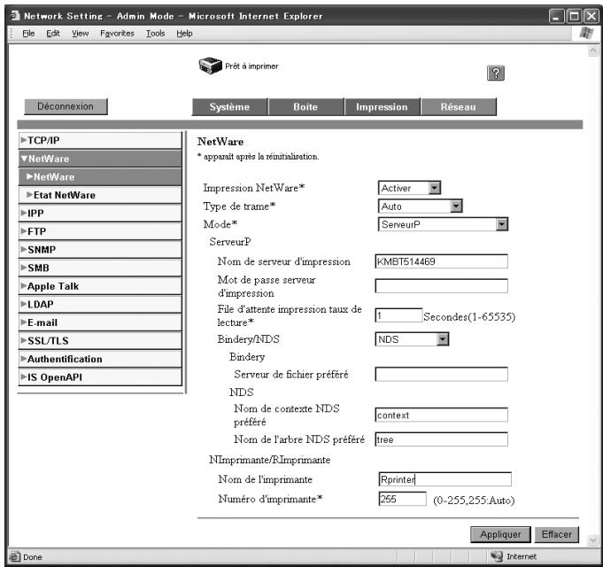Switch to the Impression tab
Image resolution: width=603 pixels, height=567 pixels.
click(382, 106)
